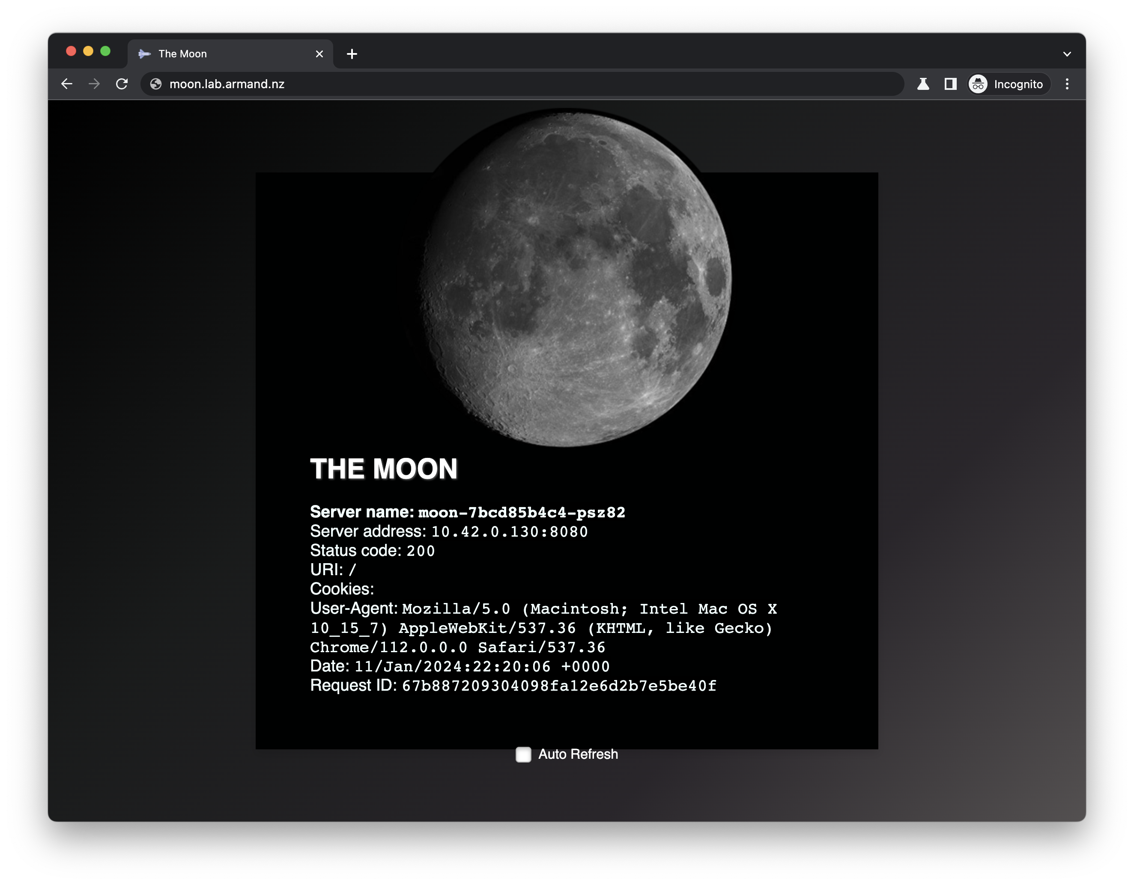Click the Chrome menu three-dot icon

click(x=1067, y=85)
